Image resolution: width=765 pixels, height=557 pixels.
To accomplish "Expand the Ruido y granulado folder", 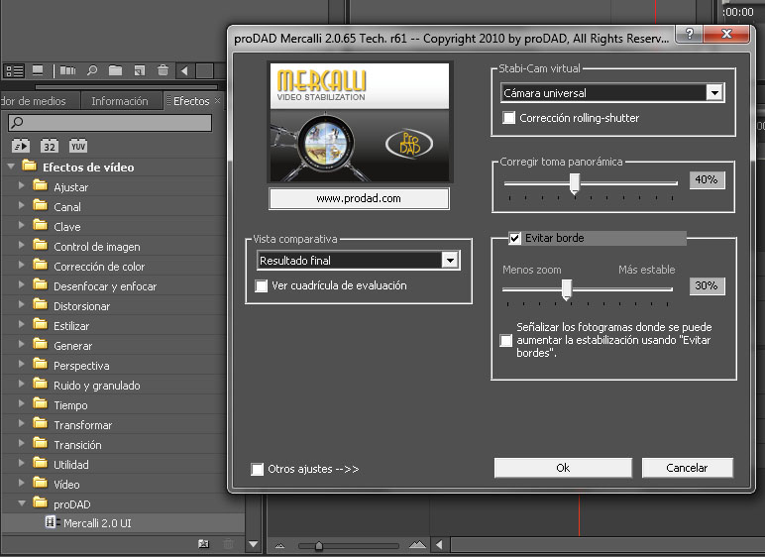I will click(x=21, y=384).
